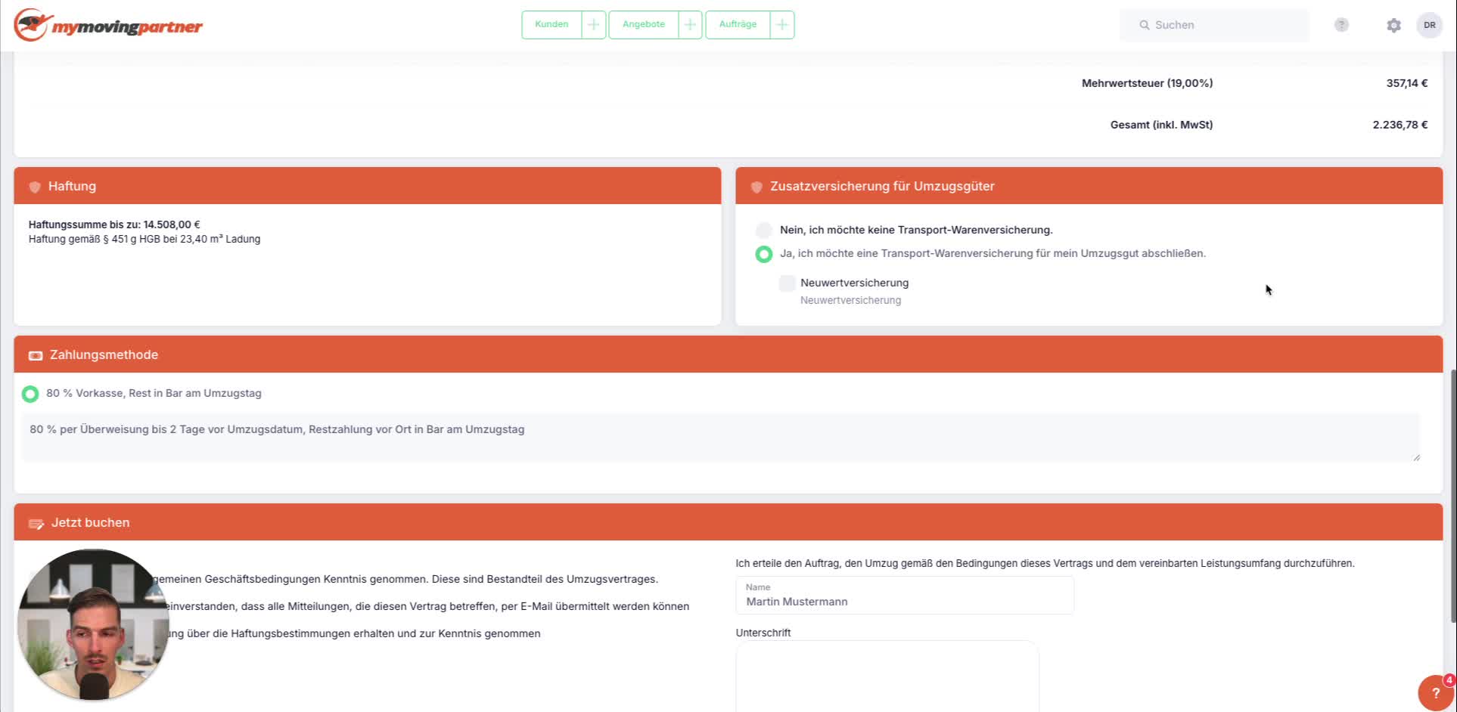The image size is (1457, 712).
Task: Click the page vertical scrollbar
Action: (x=1452, y=495)
